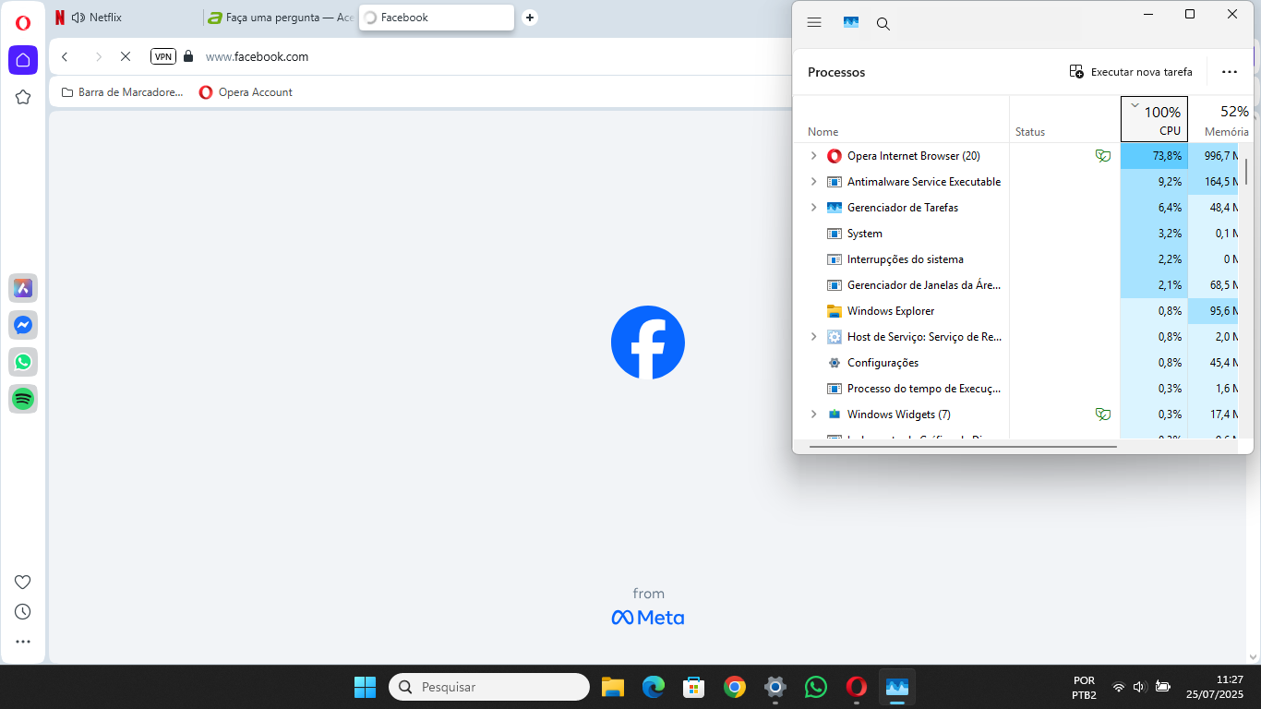Screen dimensions: 1261x709
Task: Open WhatsApp in the Opera sidebar
Action: (x=23, y=362)
